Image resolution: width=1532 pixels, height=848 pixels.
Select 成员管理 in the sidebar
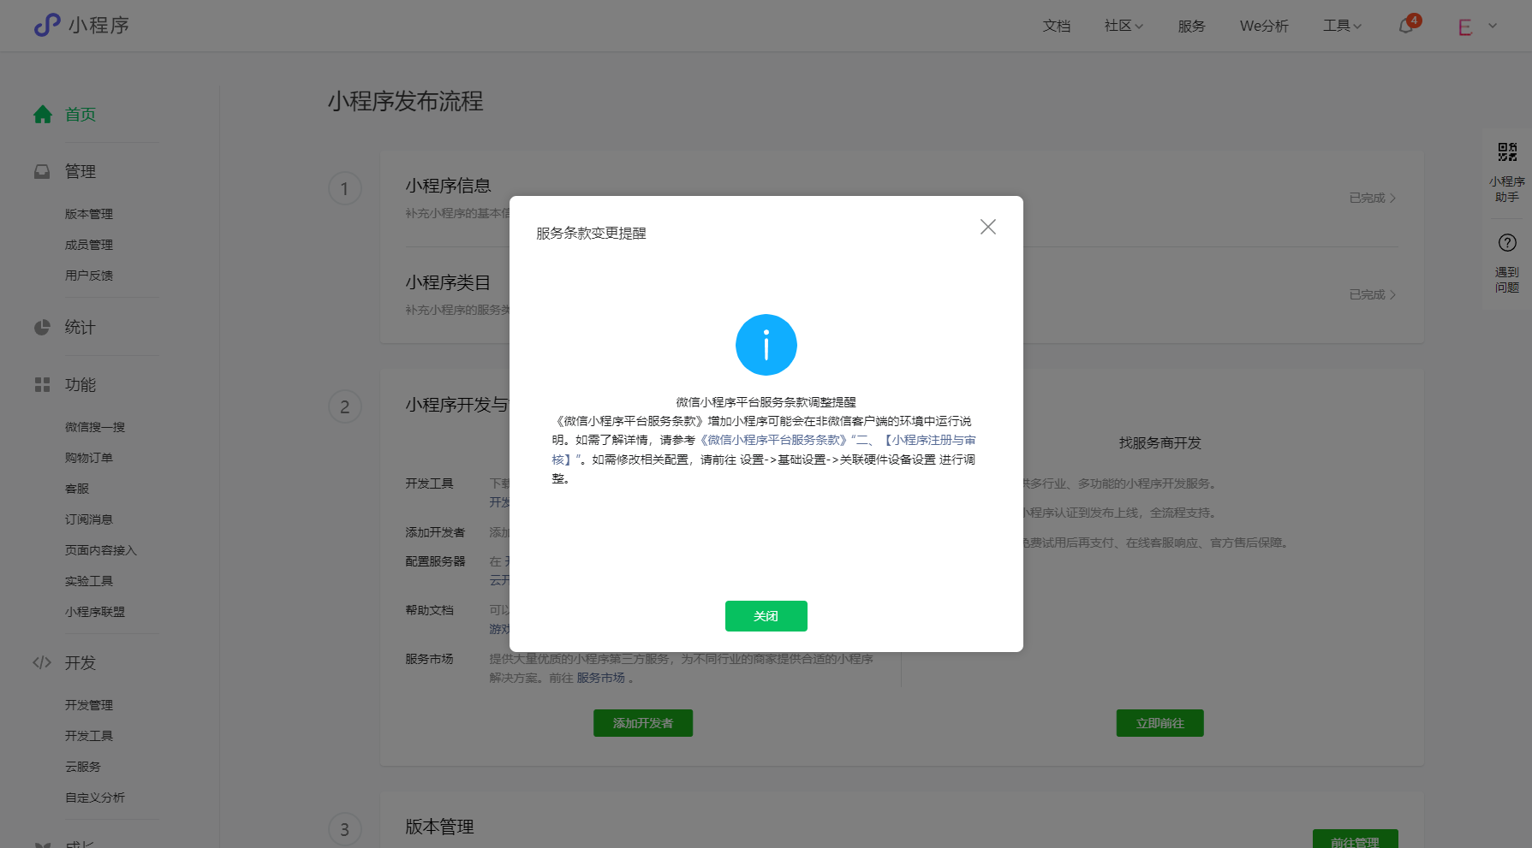click(89, 245)
